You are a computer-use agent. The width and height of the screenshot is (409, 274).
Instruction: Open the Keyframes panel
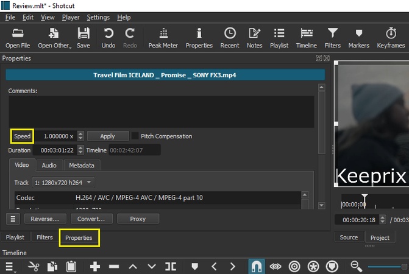[x=391, y=38]
